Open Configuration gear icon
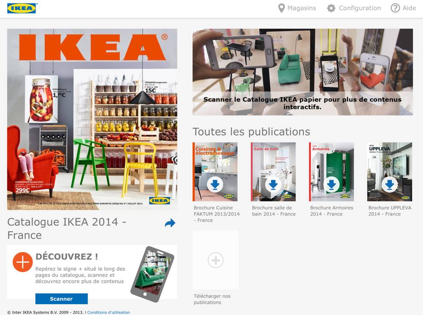This screenshot has width=423, height=315. pos(331,8)
